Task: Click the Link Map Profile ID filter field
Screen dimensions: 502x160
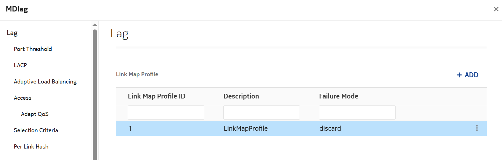Action: tap(166, 113)
